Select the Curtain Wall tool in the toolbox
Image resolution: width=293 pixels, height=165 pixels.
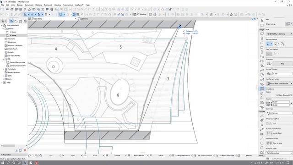click(262, 88)
